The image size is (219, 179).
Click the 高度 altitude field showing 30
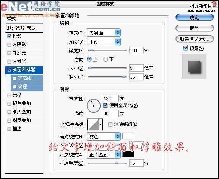point(111,113)
